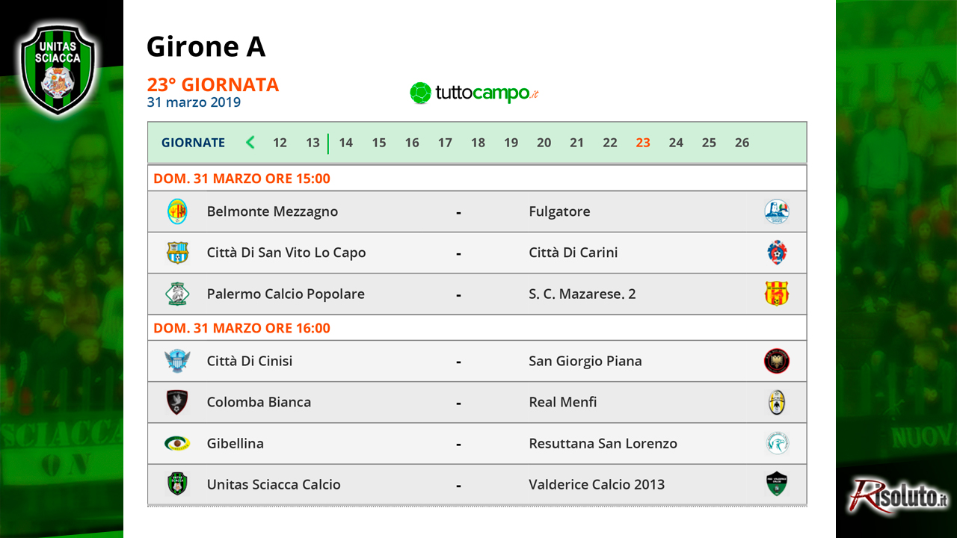The image size is (957, 538).
Task: Click the Città Di Cinisi eagle crest
Action: click(x=177, y=361)
